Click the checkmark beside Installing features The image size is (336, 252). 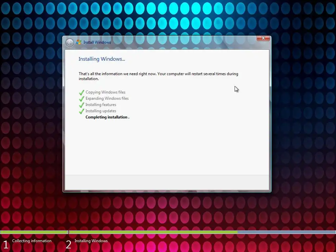[x=82, y=105]
